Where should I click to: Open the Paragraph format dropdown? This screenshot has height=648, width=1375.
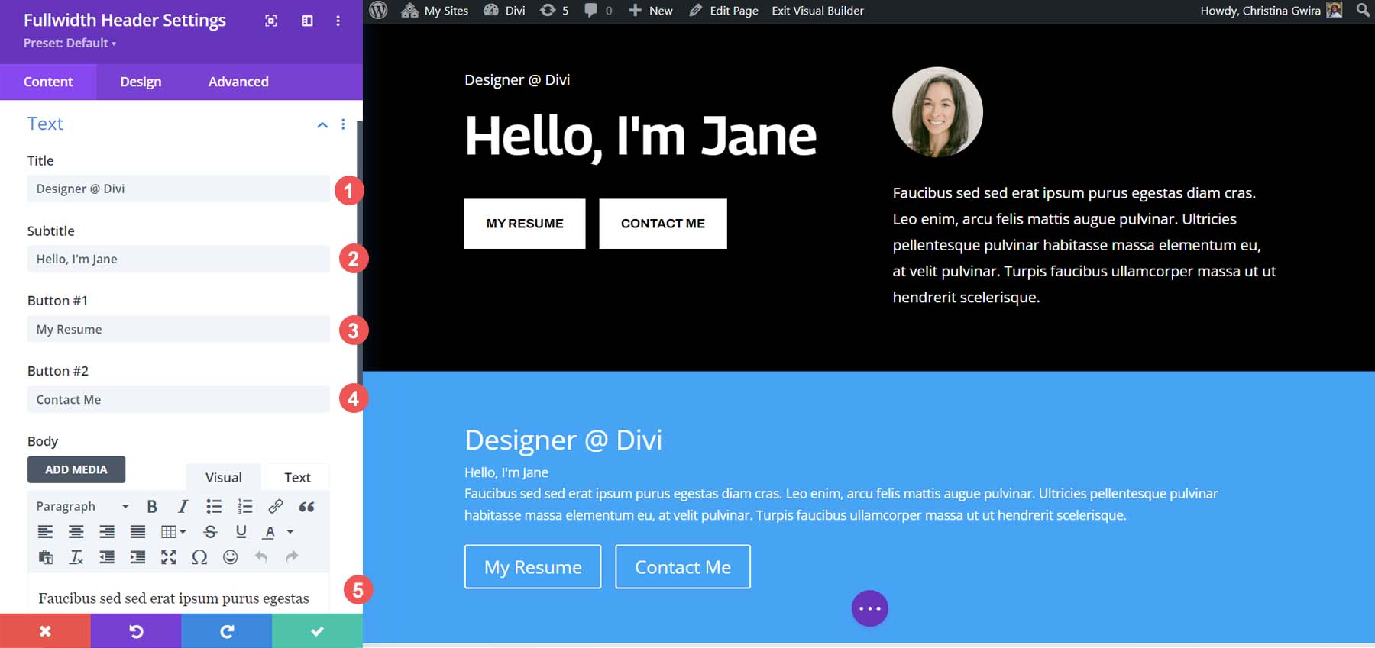coord(82,506)
